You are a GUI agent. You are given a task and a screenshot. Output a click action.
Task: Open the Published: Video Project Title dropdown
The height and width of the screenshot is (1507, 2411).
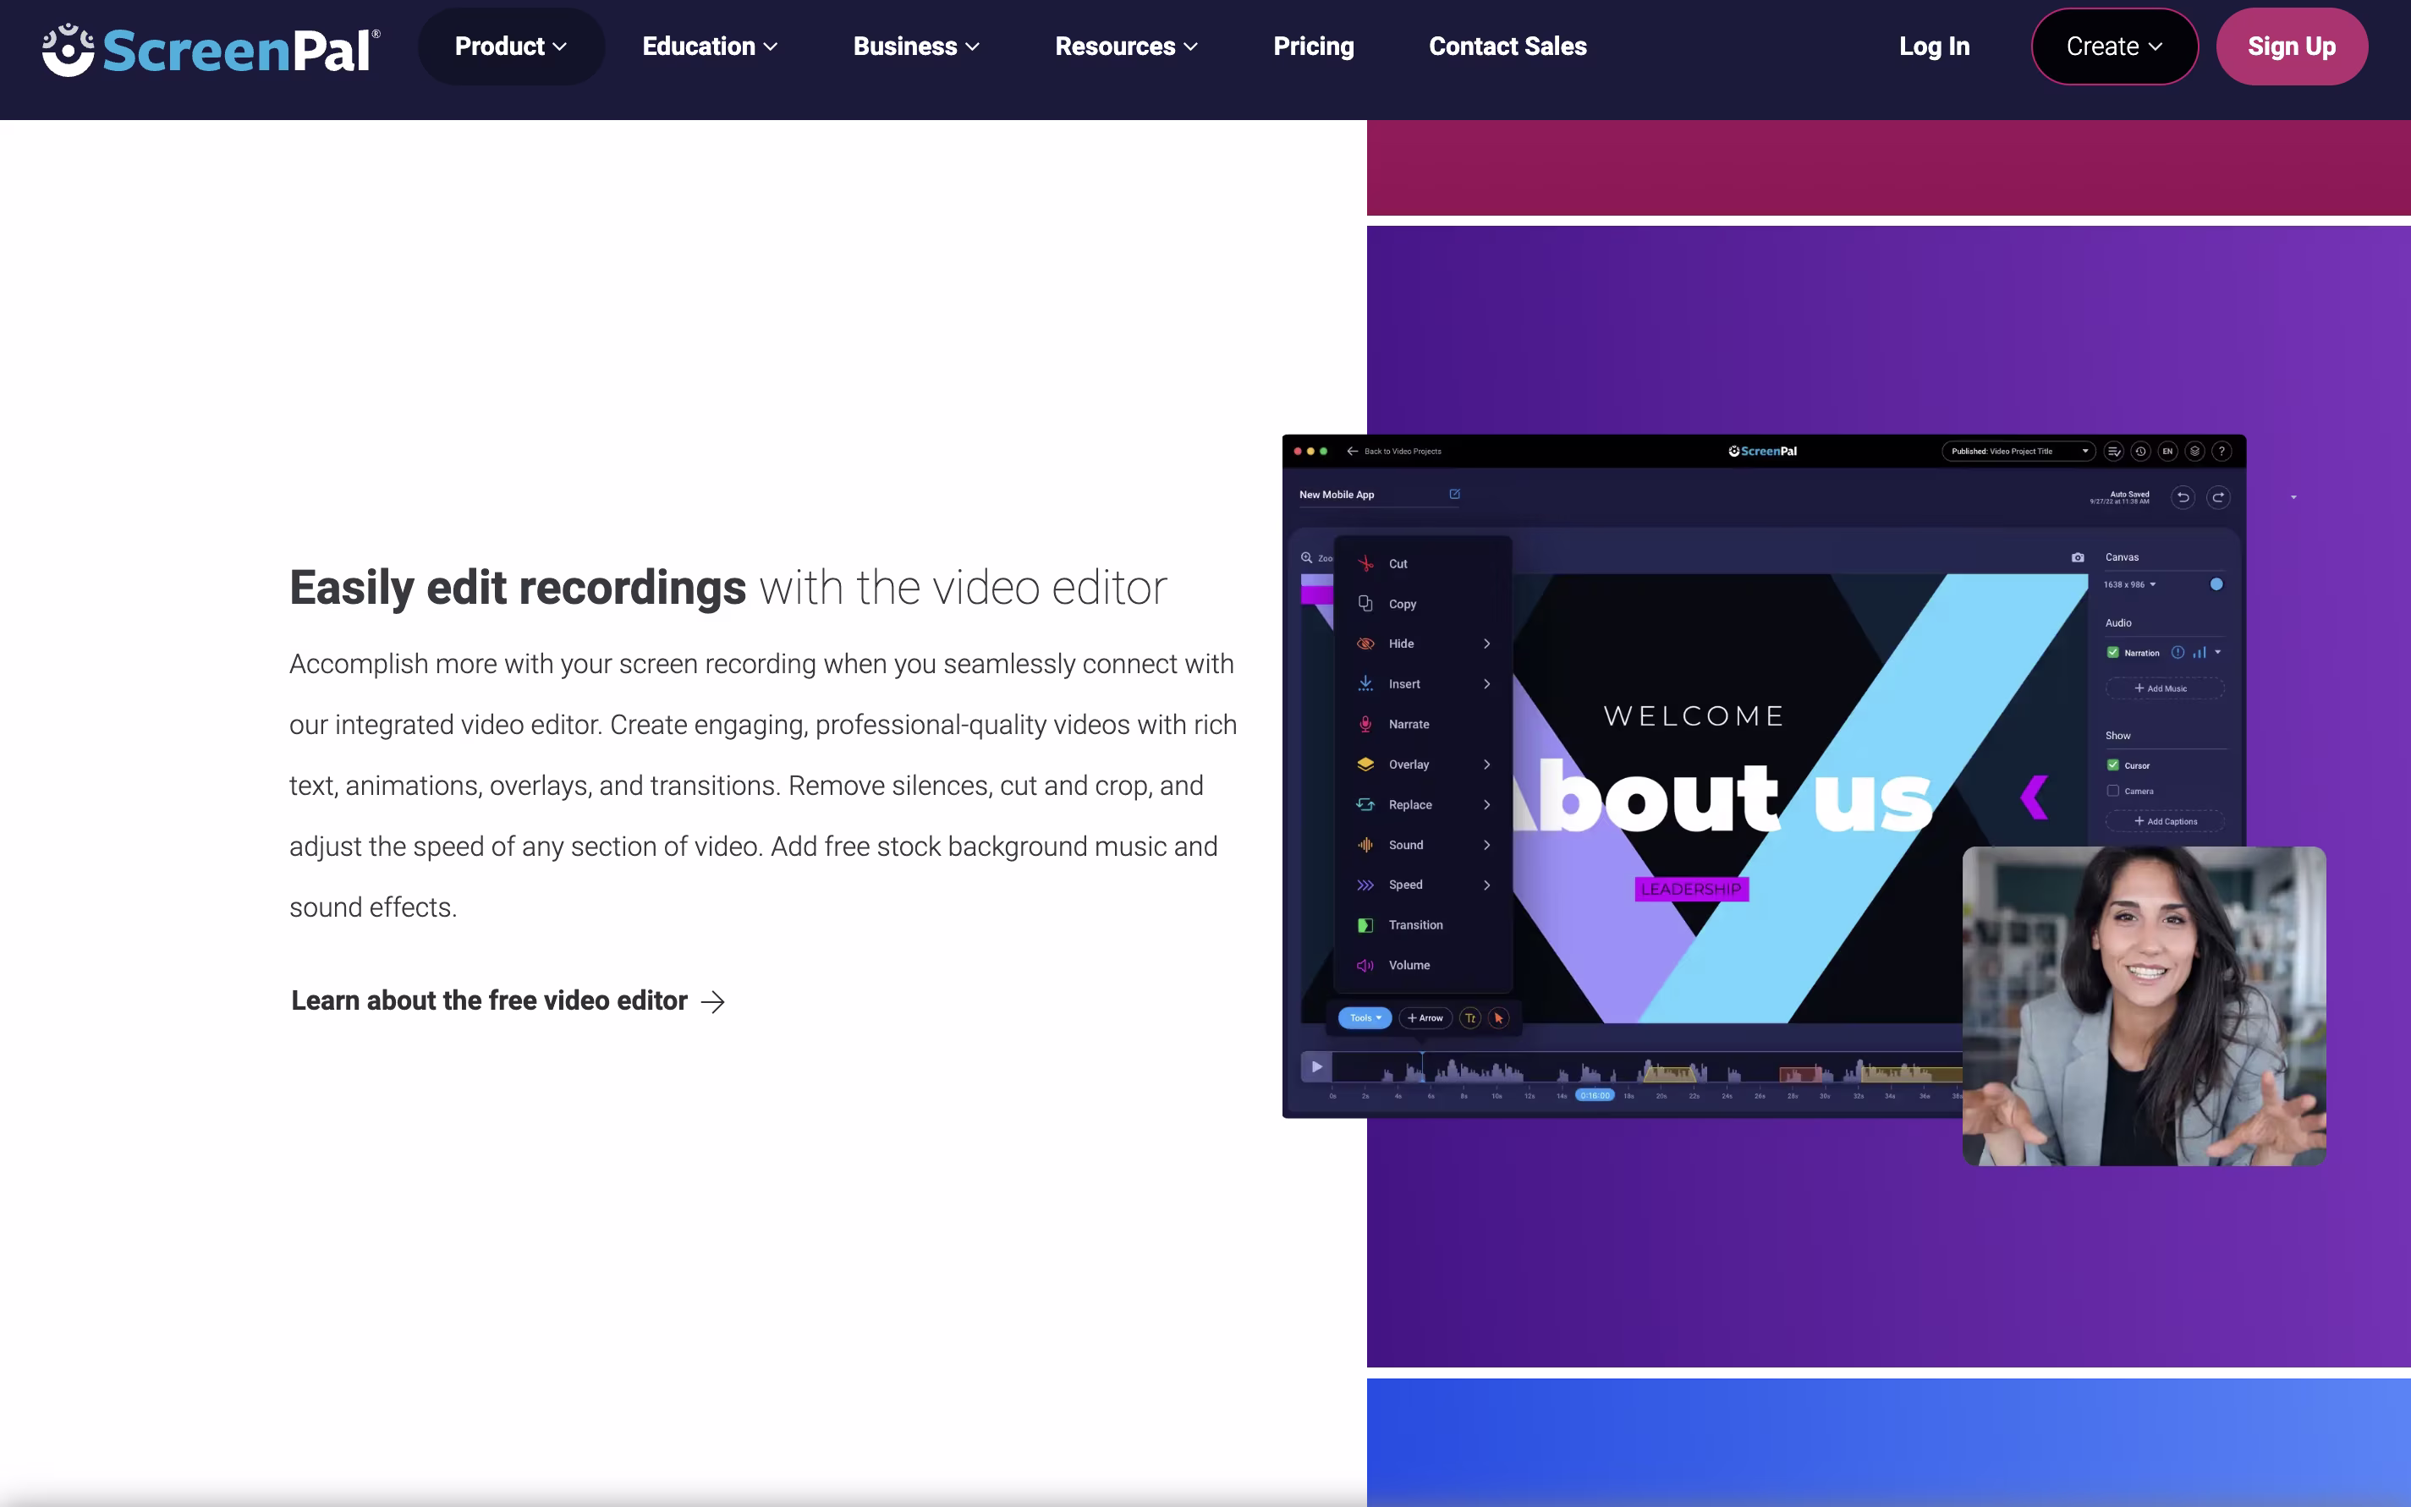[x=2017, y=452]
